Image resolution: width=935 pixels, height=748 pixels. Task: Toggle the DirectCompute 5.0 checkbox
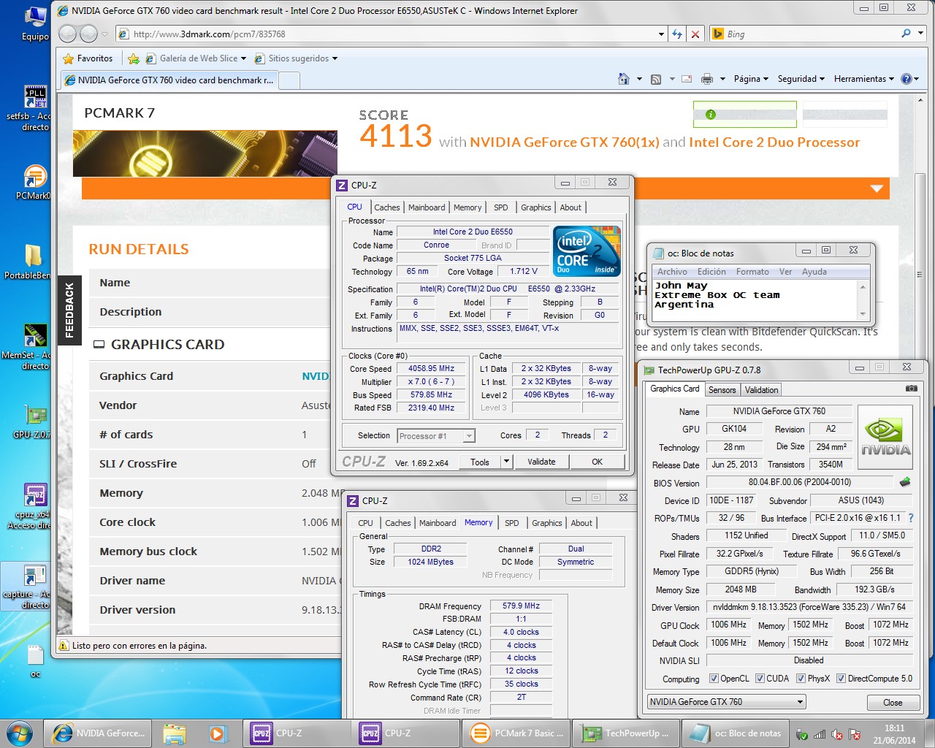pyautogui.click(x=841, y=679)
